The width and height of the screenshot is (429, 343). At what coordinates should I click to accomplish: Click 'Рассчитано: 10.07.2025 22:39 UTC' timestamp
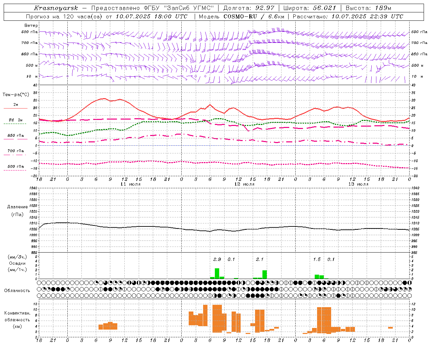tap(348, 16)
